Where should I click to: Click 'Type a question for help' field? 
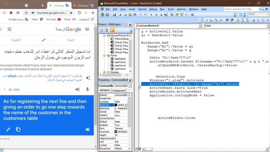point(241,9)
